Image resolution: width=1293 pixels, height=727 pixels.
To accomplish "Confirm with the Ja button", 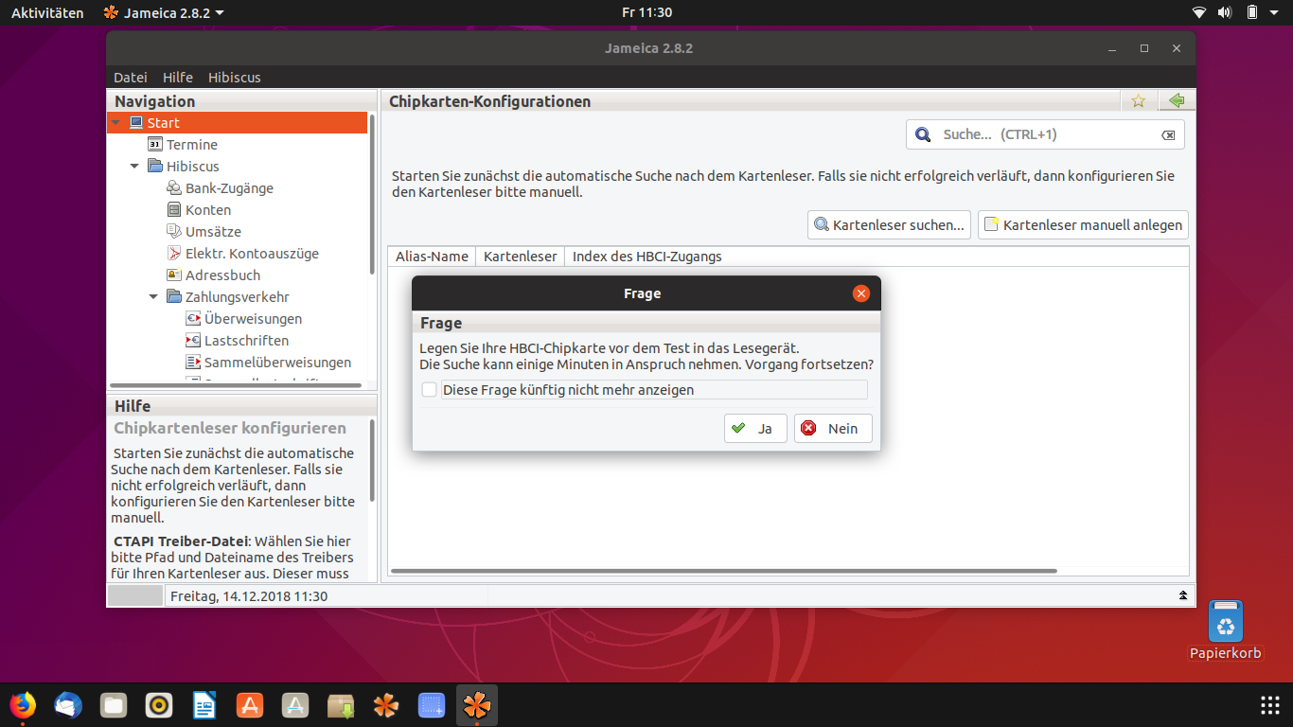I will 755,428.
